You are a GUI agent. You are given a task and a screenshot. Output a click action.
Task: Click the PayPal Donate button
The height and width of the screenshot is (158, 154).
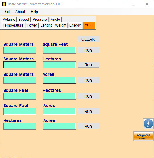pos(143,136)
